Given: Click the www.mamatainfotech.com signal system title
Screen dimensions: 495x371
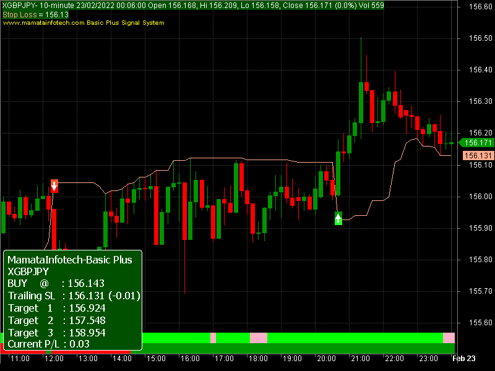Looking at the screenshot, I should 84,23.
